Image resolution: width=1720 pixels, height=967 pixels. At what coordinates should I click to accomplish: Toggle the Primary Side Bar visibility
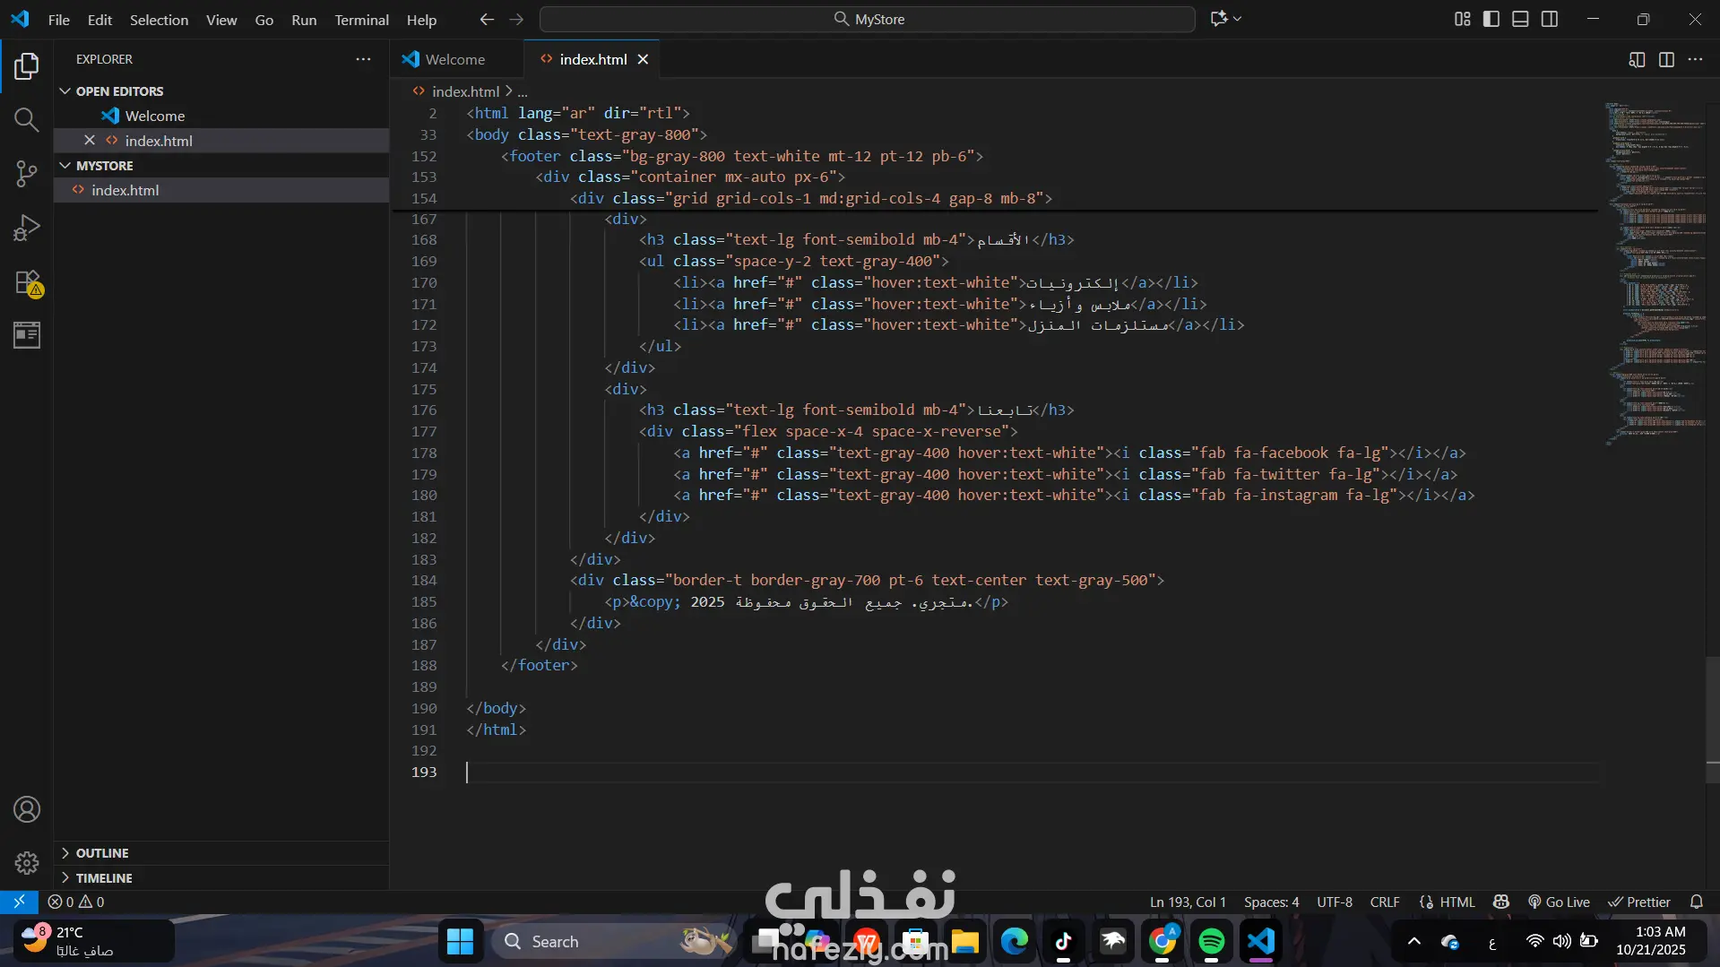(x=1491, y=19)
